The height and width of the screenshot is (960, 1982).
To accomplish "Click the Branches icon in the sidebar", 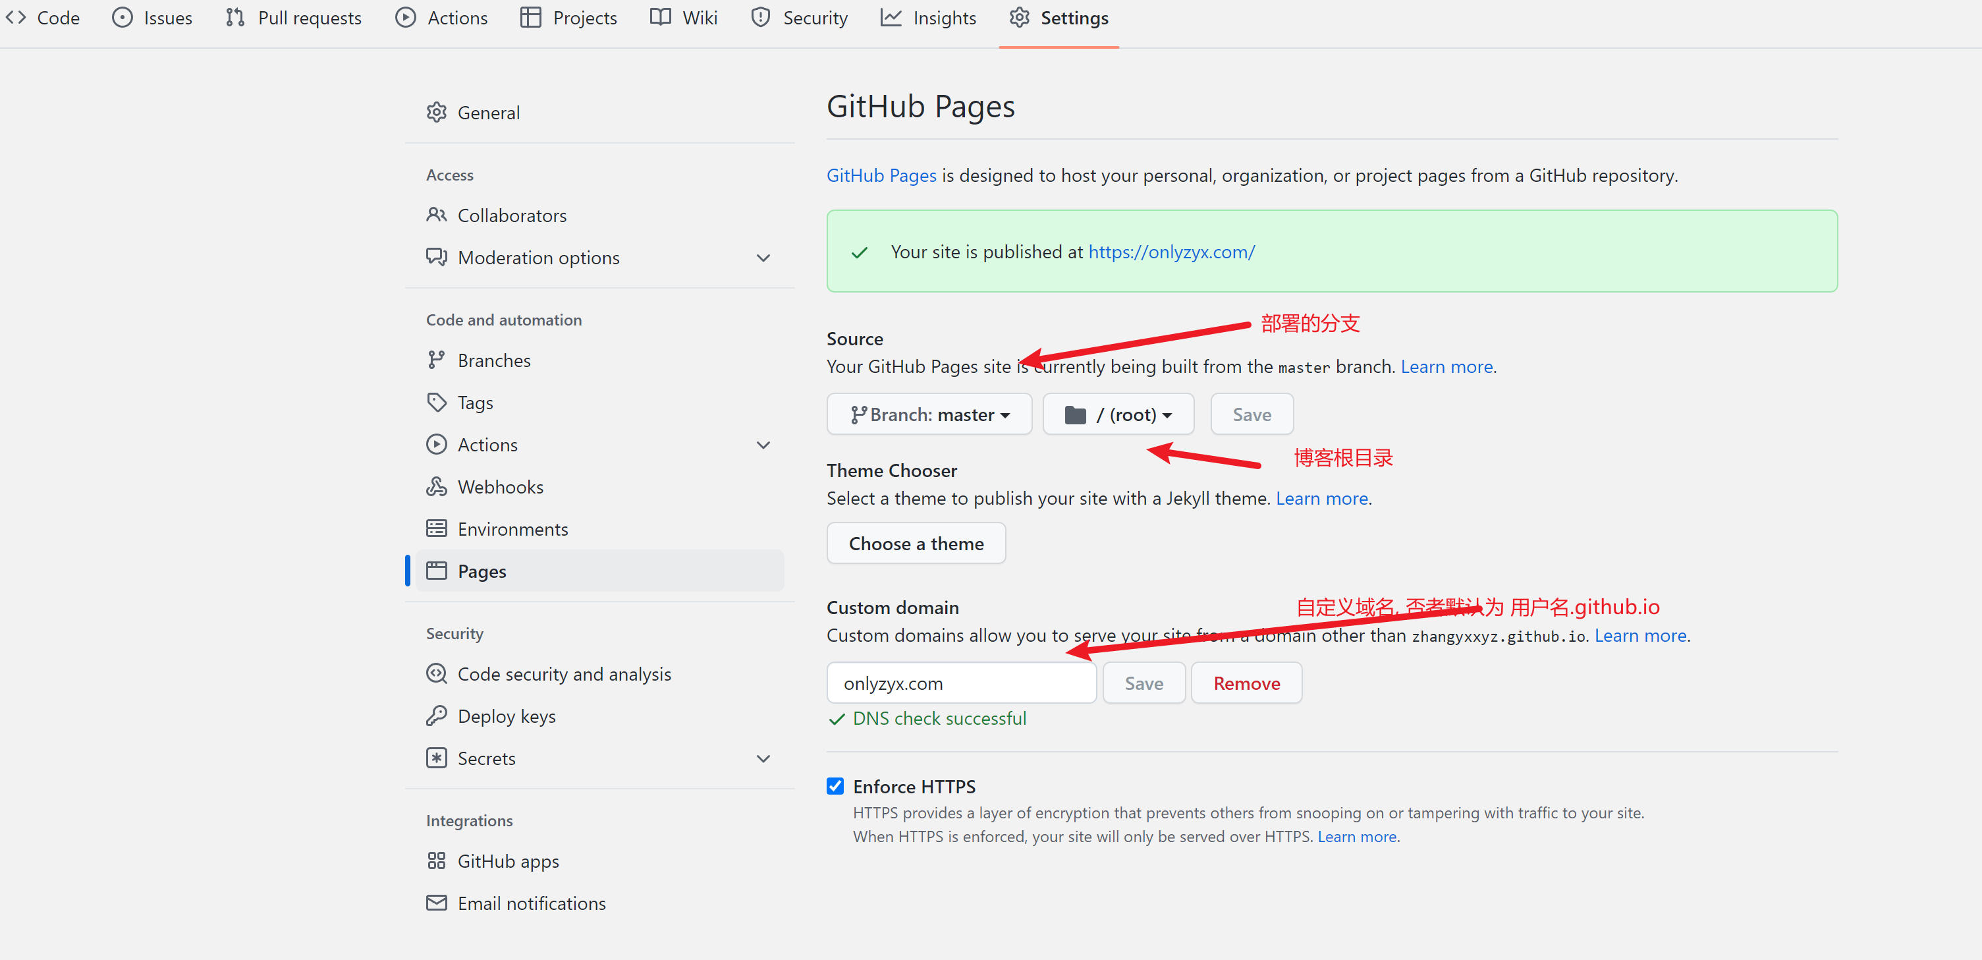I will click(436, 360).
